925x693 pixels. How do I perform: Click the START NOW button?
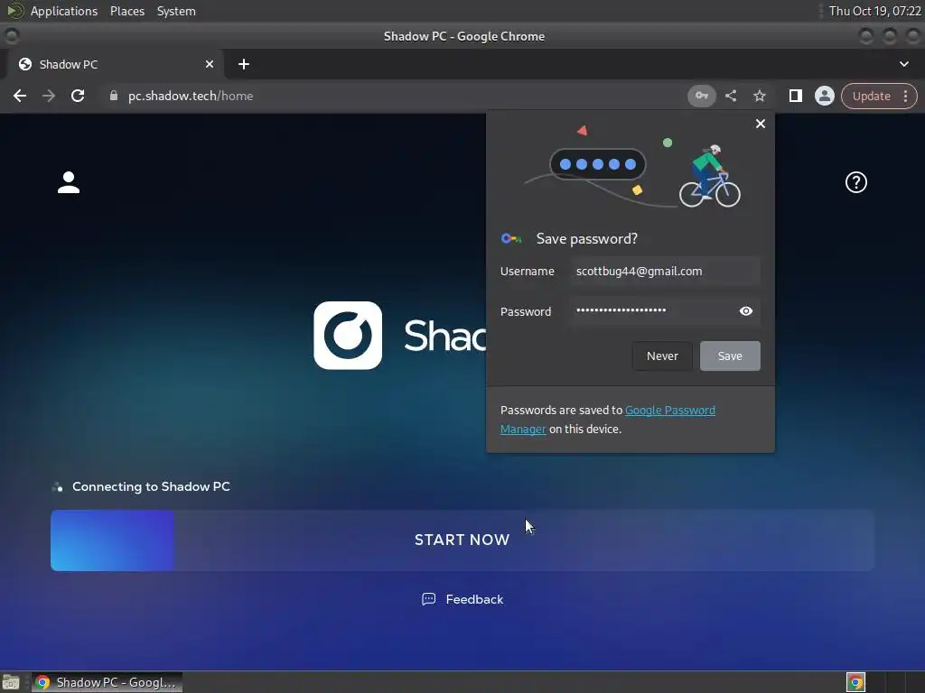click(462, 541)
